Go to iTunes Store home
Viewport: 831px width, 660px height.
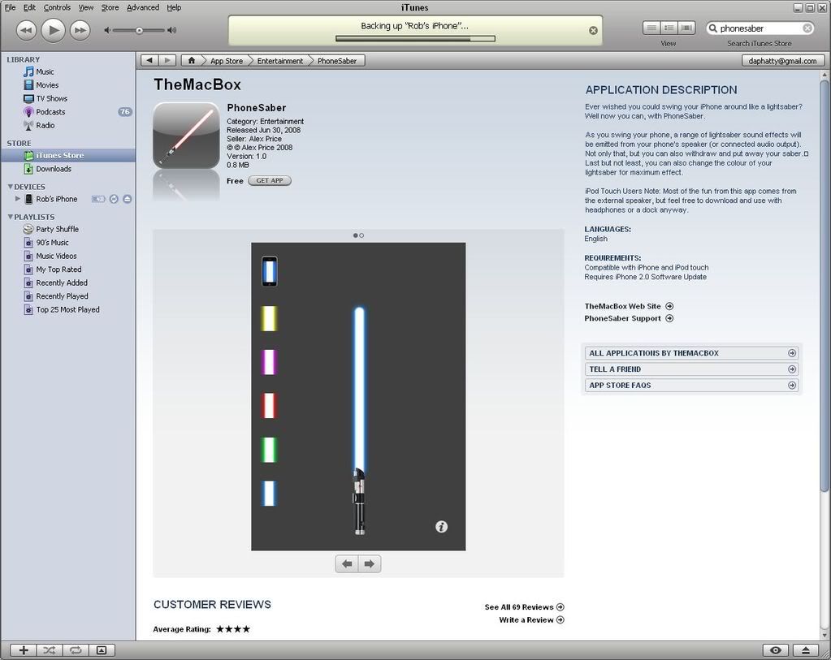point(192,60)
